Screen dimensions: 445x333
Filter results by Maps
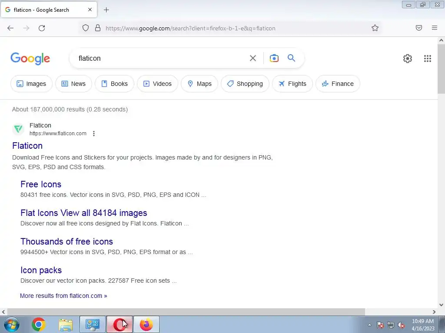point(199,84)
